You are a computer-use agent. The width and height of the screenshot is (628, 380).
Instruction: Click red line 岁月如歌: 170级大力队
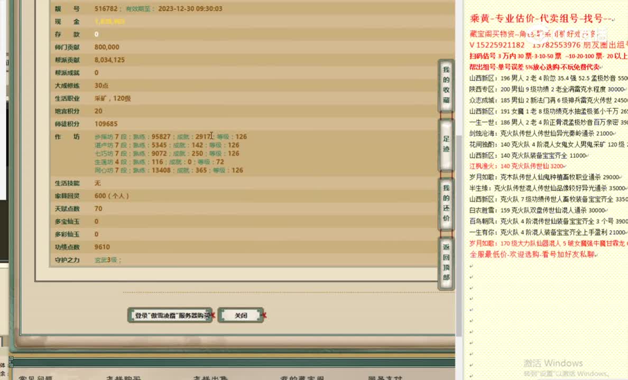point(548,243)
